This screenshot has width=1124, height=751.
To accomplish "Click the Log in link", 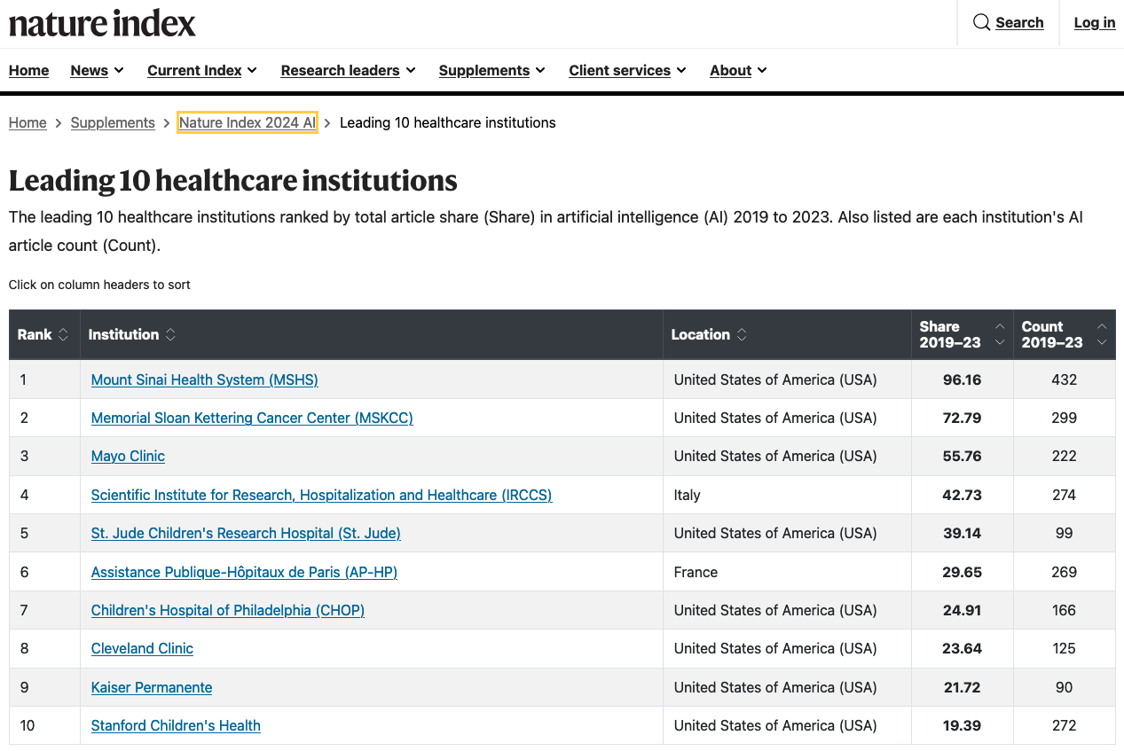I will point(1094,22).
